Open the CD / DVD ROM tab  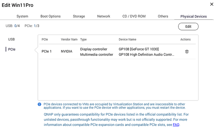pos(134,16)
